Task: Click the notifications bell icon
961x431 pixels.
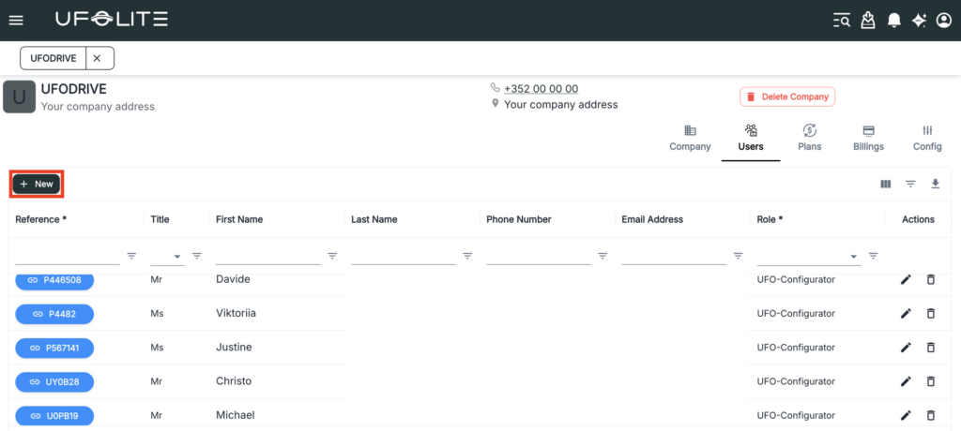Action: [894, 20]
